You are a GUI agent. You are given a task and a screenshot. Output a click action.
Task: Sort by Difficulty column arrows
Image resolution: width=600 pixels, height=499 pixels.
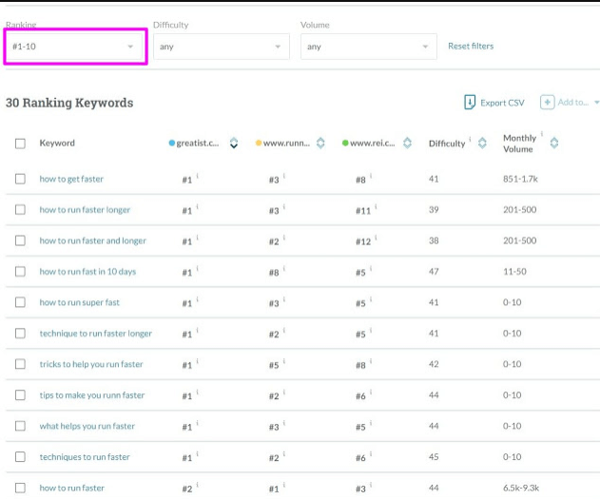point(482,144)
